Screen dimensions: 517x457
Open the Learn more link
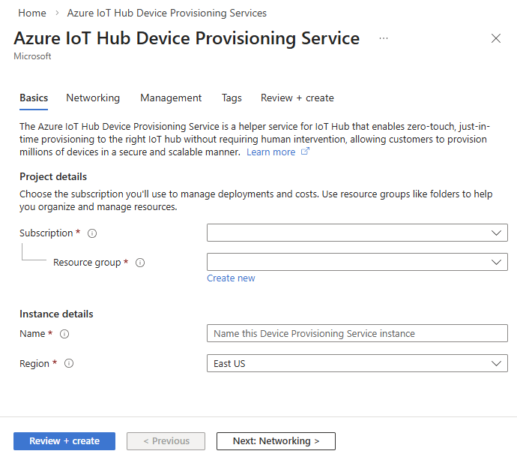click(x=271, y=152)
